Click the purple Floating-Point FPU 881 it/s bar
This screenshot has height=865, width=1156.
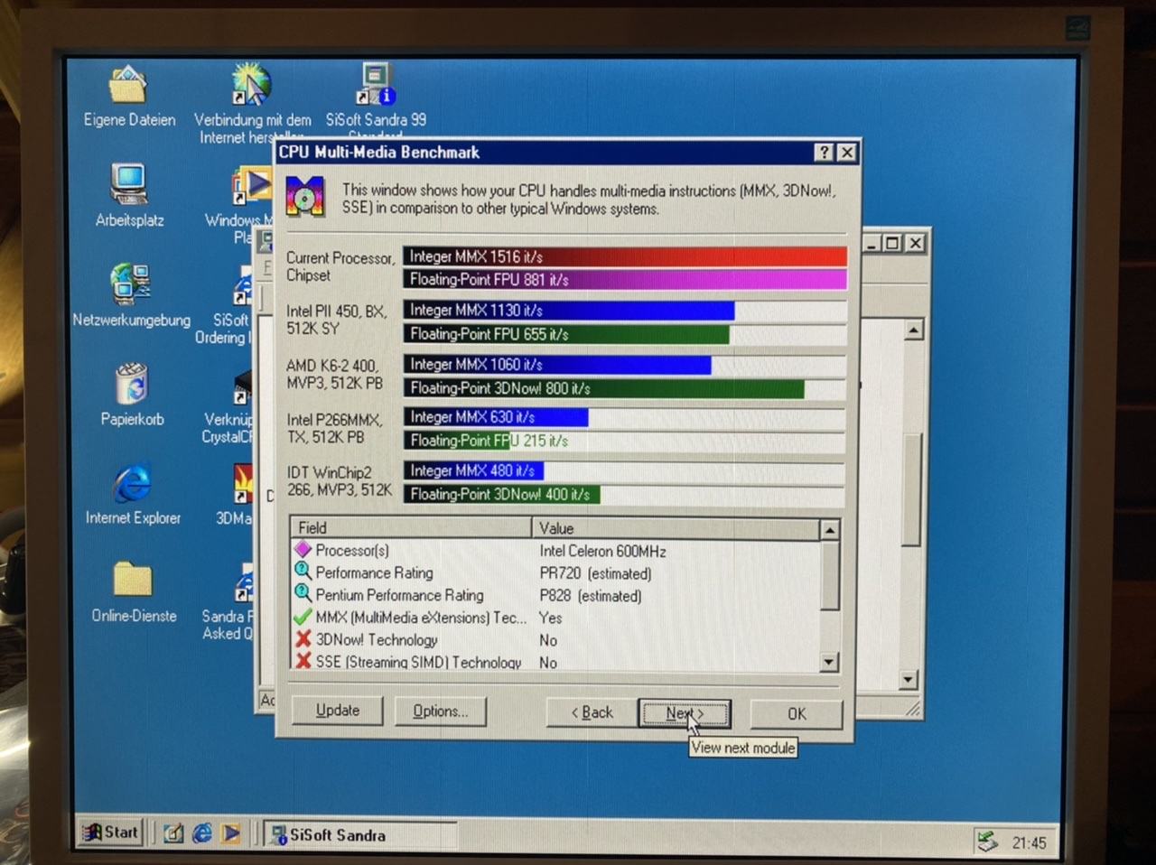[625, 279]
